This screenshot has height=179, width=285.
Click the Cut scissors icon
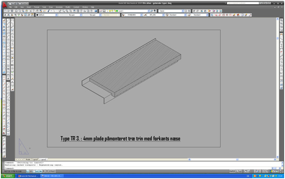(x=30, y=11)
